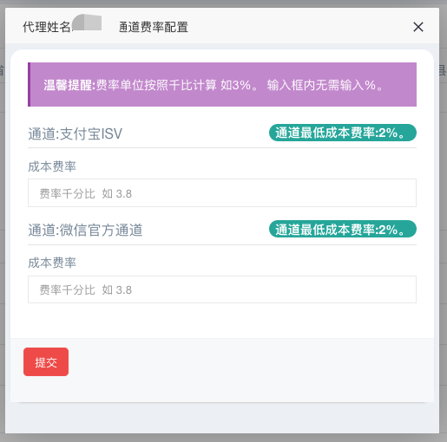The image size is (447, 442).
Task: Click the blurred agent name next to 代理姓名
Action: (87, 23)
